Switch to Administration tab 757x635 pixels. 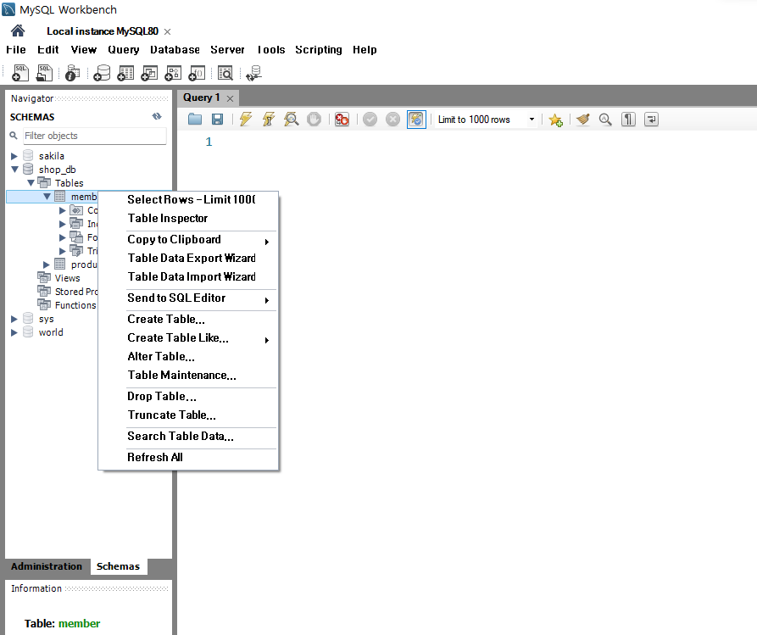coord(47,566)
